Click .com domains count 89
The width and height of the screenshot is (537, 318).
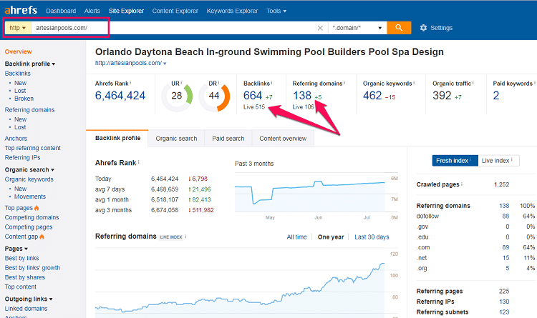(505, 247)
